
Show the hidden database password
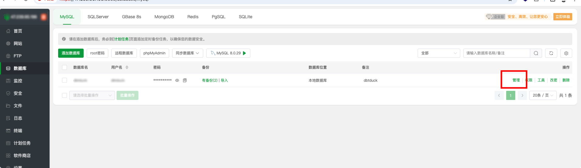click(177, 81)
